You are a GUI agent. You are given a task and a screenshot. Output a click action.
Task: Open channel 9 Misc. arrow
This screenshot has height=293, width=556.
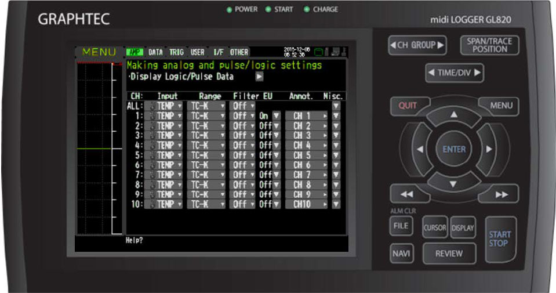pyautogui.click(x=336, y=194)
